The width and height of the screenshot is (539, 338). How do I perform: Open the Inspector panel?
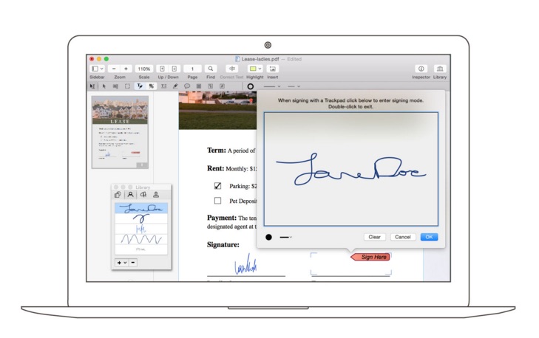coord(421,69)
